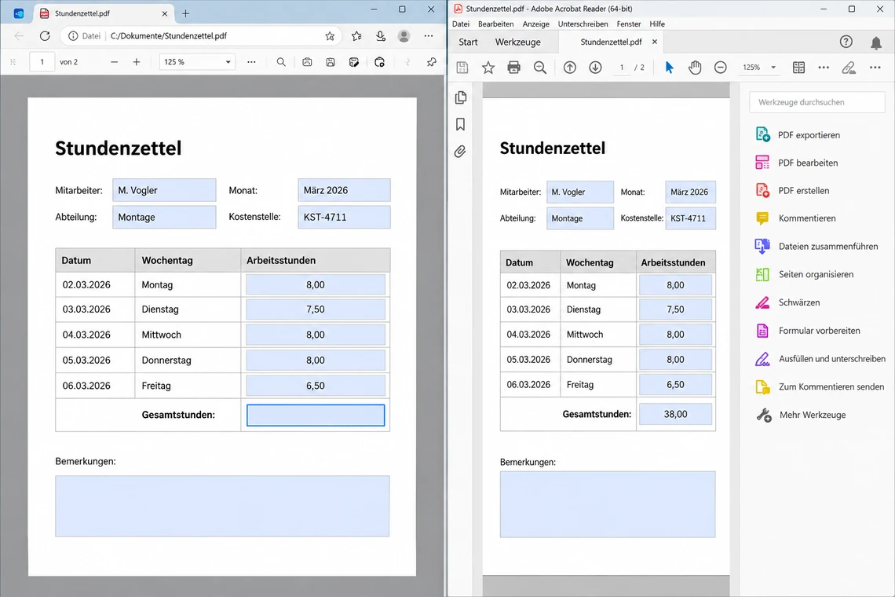Open the Datei menu in Acrobat
The width and height of the screenshot is (895, 597).
pos(461,24)
